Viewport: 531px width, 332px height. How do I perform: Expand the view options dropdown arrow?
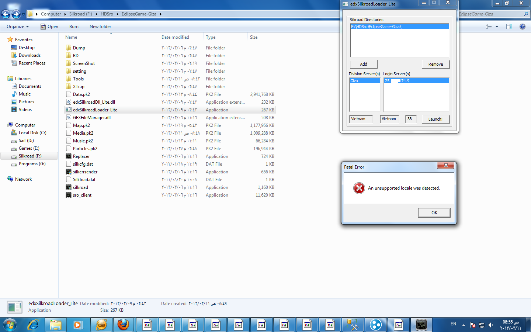[497, 27]
